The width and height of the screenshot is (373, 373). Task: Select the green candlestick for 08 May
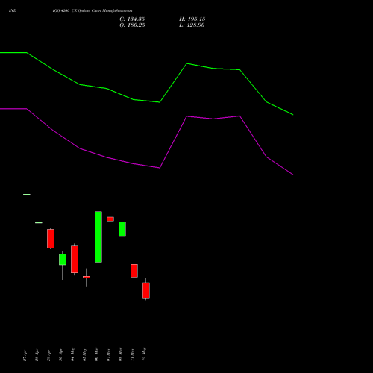(122, 229)
